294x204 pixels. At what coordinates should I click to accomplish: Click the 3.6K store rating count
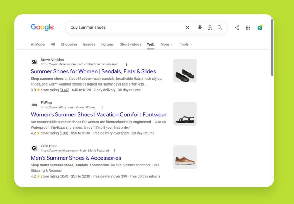65,90
